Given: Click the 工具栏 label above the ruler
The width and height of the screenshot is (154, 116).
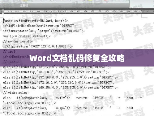Looking at the screenshot, I should 24,6.
